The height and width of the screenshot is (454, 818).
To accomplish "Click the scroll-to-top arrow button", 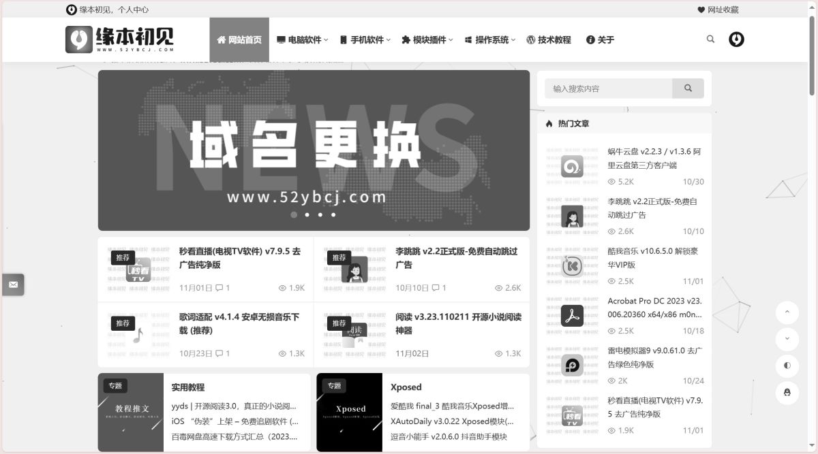I will tap(787, 312).
